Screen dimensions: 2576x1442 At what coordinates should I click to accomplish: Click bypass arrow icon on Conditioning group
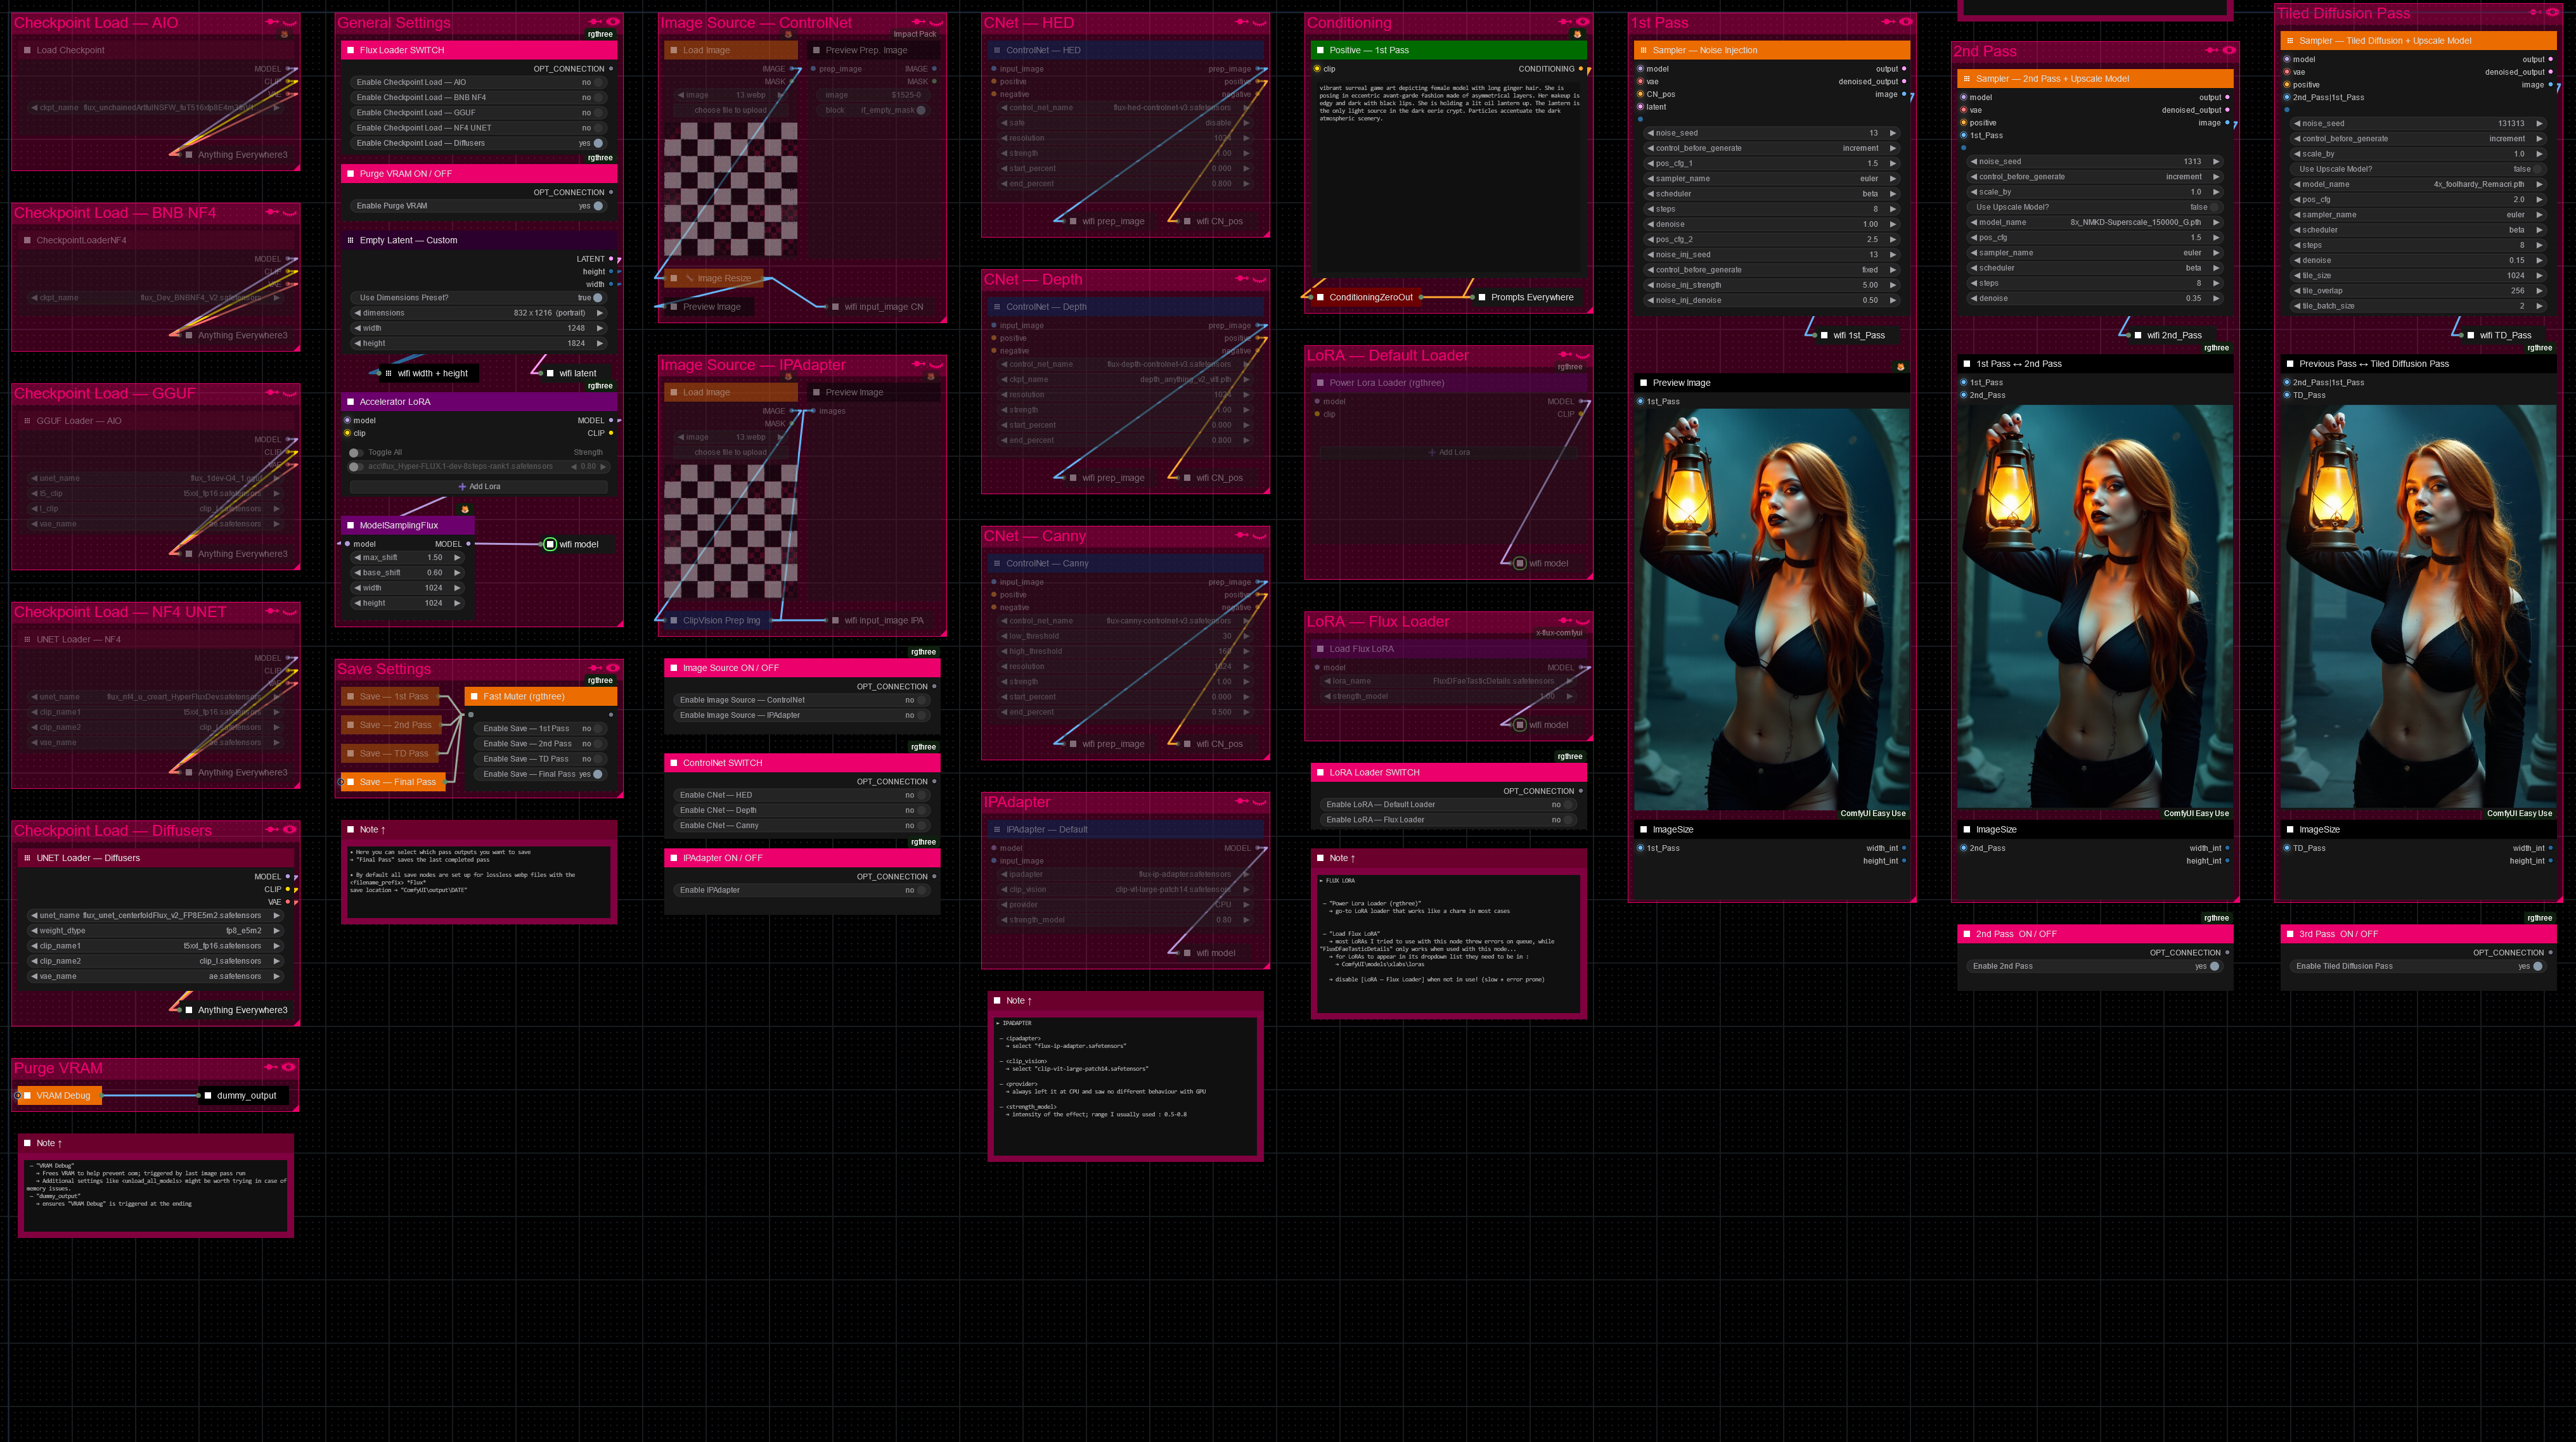pos(1565,22)
